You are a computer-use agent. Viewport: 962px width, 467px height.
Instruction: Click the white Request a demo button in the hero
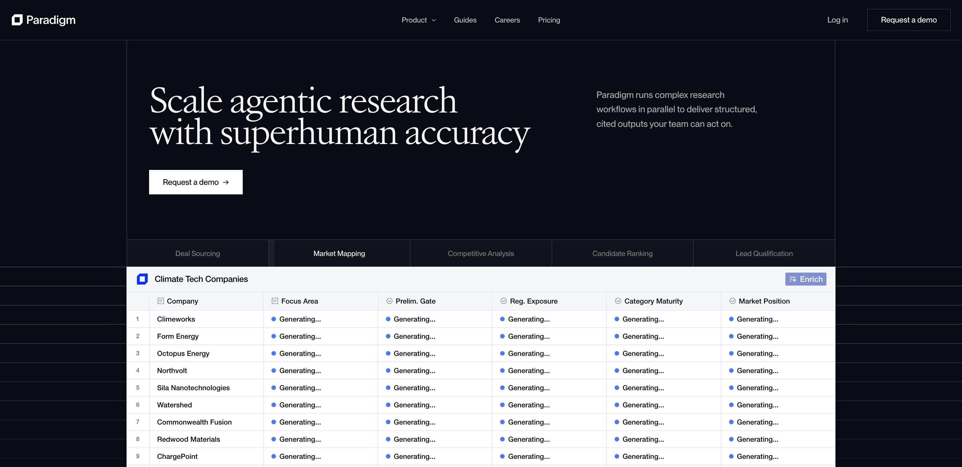[196, 182]
